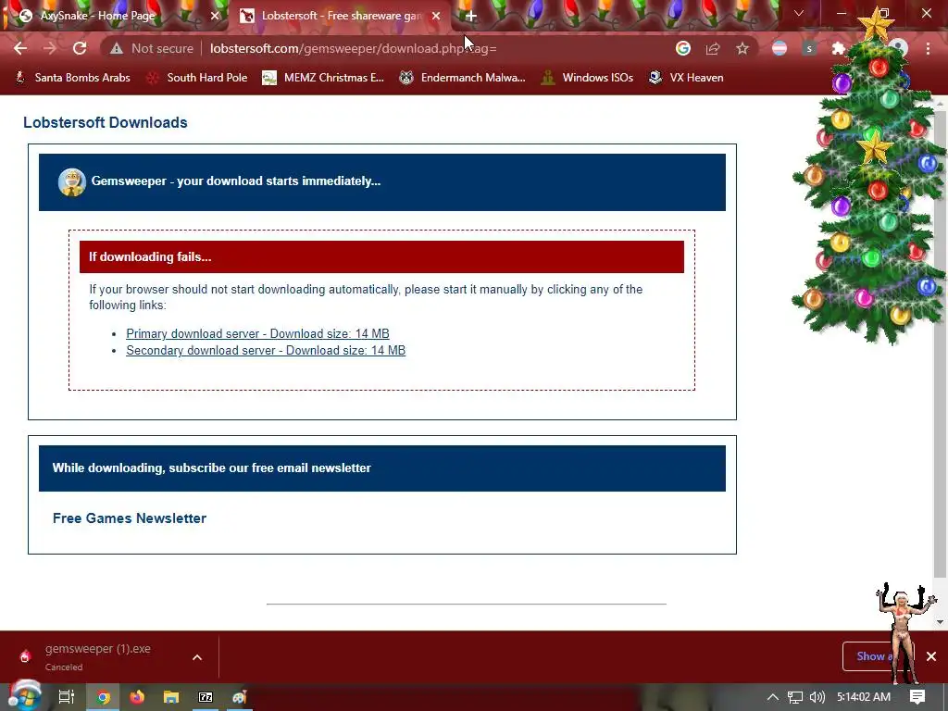Click Lobstersoft Downloads heading
The width and height of the screenshot is (948, 711).
coord(106,123)
